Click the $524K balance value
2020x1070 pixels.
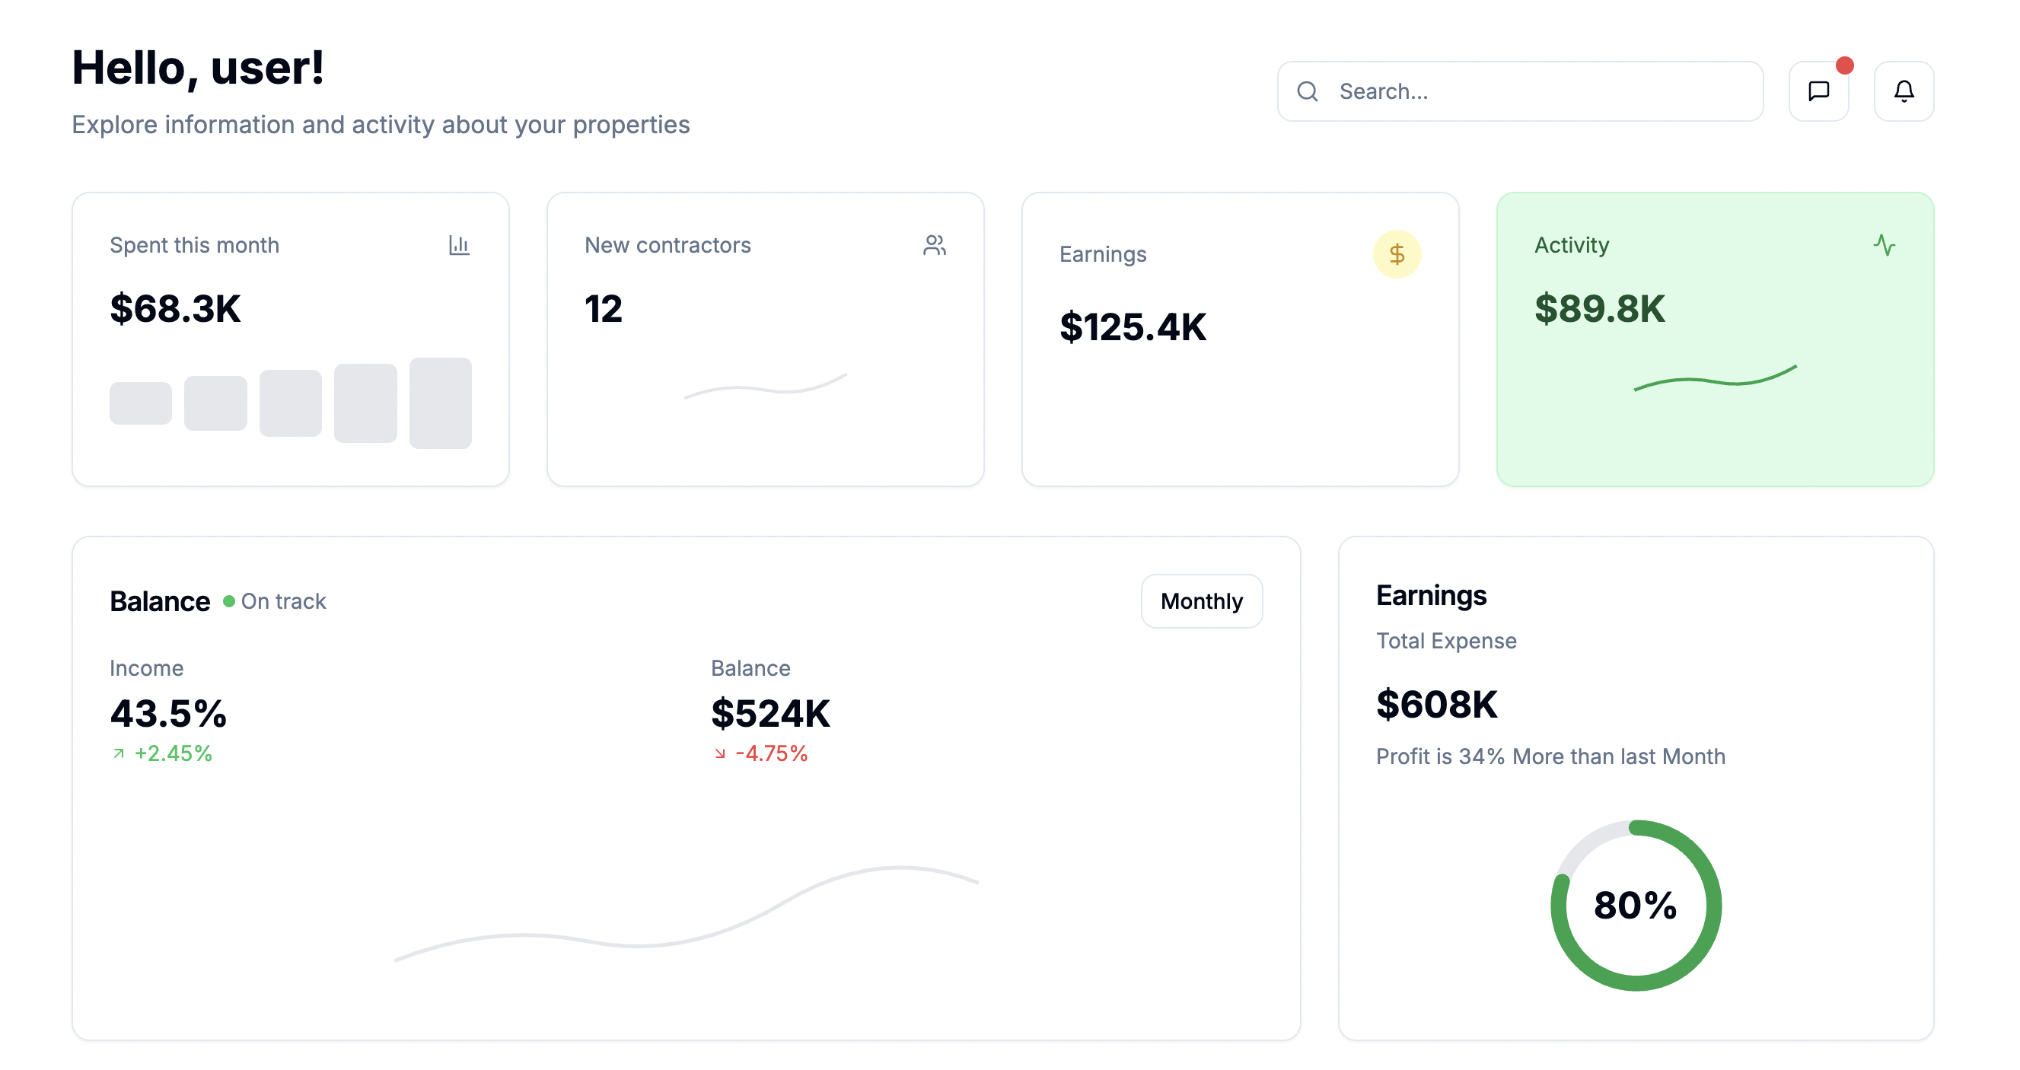pos(770,713)
